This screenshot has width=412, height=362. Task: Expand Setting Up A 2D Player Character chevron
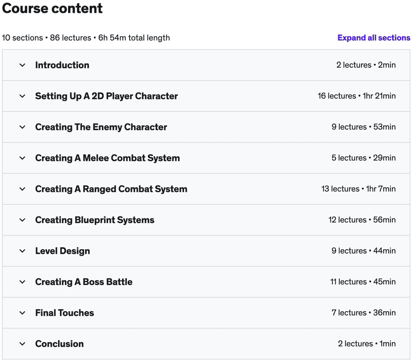click(x=22, y=96)
